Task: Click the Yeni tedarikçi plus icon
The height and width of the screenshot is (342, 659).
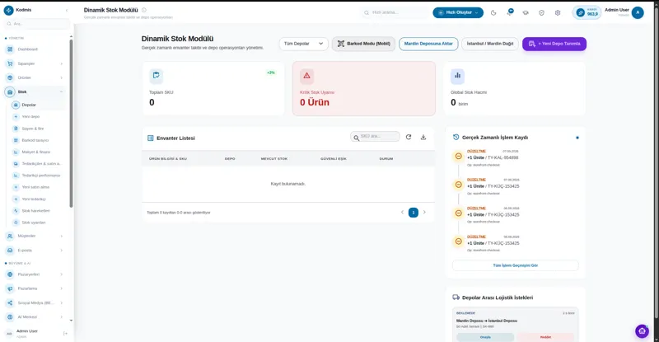Action: (x=16, y=199)
